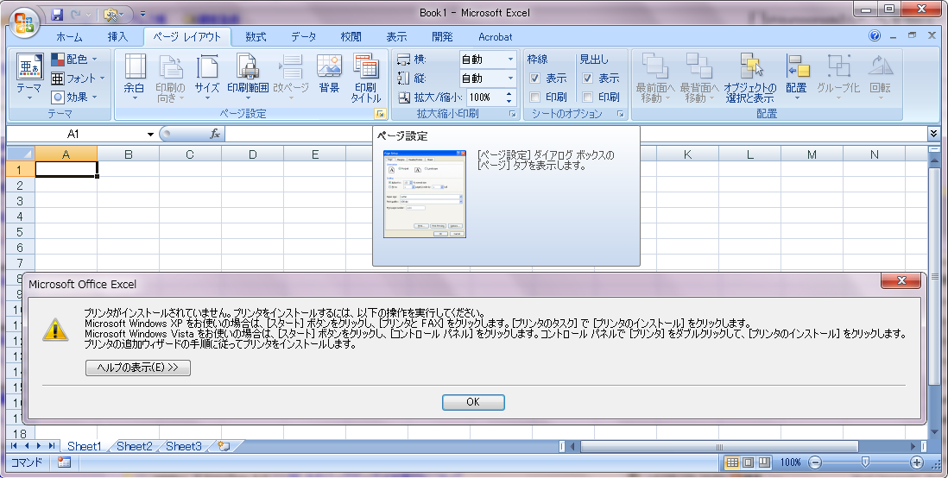Open the Acrobat tab
The height and width of the screenshot is (478, 948).
(496, 37)
